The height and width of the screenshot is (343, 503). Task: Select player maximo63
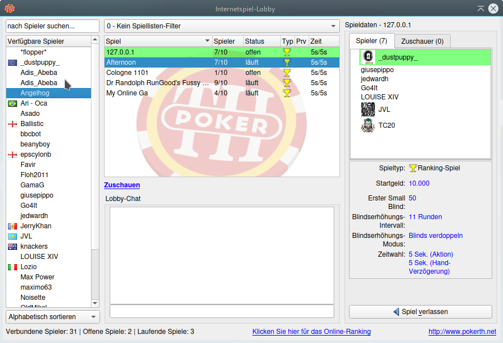click(x=48, y=287)
